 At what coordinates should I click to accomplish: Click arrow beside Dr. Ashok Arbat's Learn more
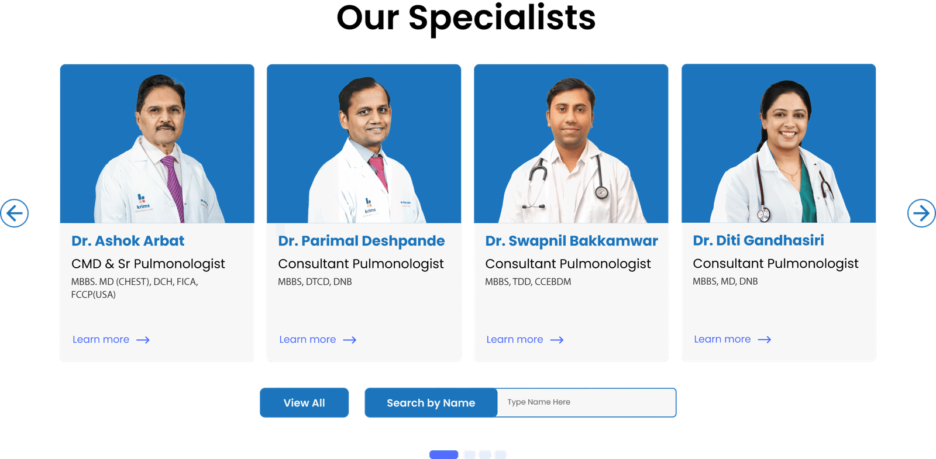pyautogui.click(x=143, y=340)
